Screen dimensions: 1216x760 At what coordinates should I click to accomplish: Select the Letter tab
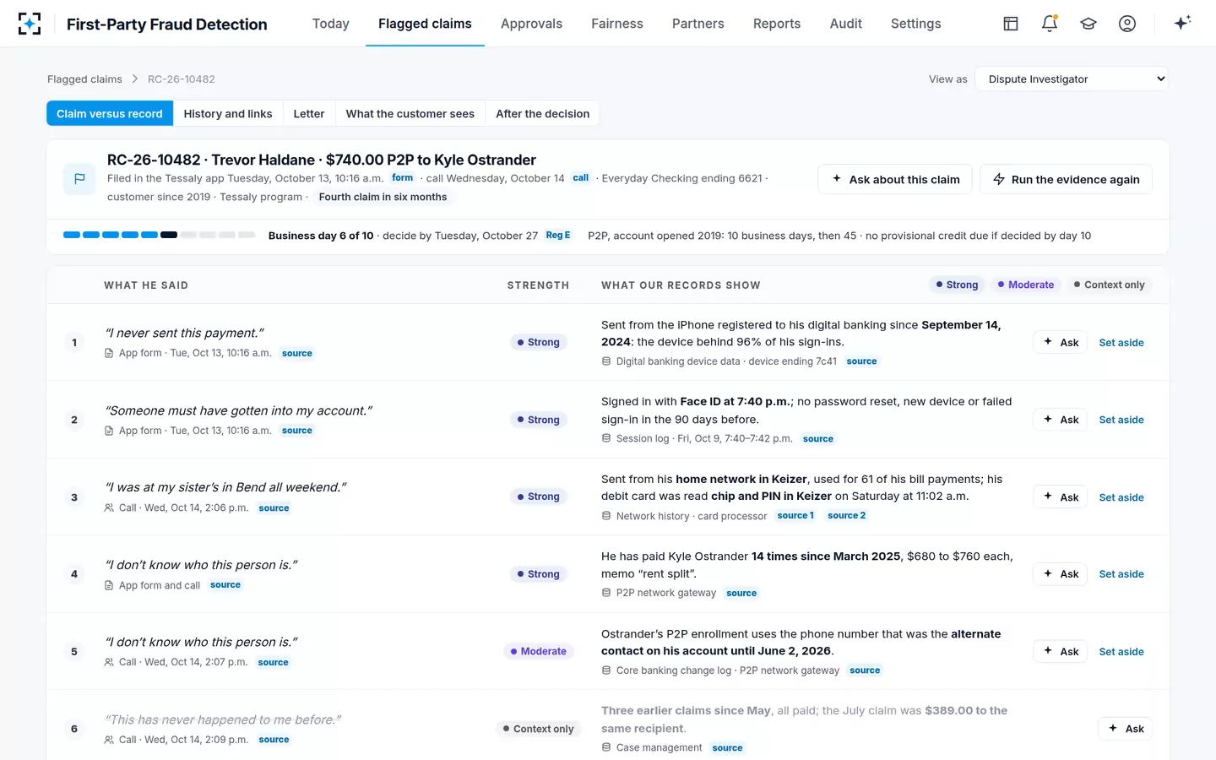click(x=309, y=114)
